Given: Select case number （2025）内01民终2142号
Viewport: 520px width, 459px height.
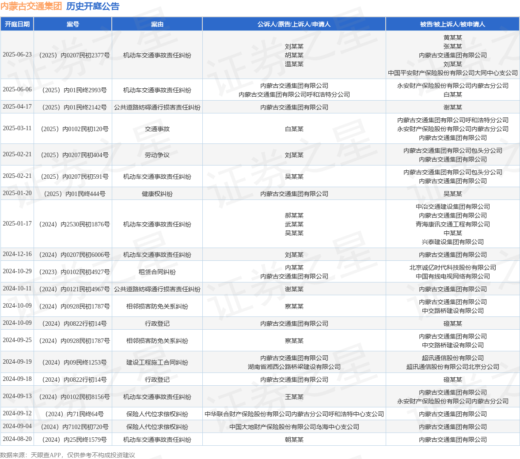Looking at the screenshot, I should [x=73, y=107].
